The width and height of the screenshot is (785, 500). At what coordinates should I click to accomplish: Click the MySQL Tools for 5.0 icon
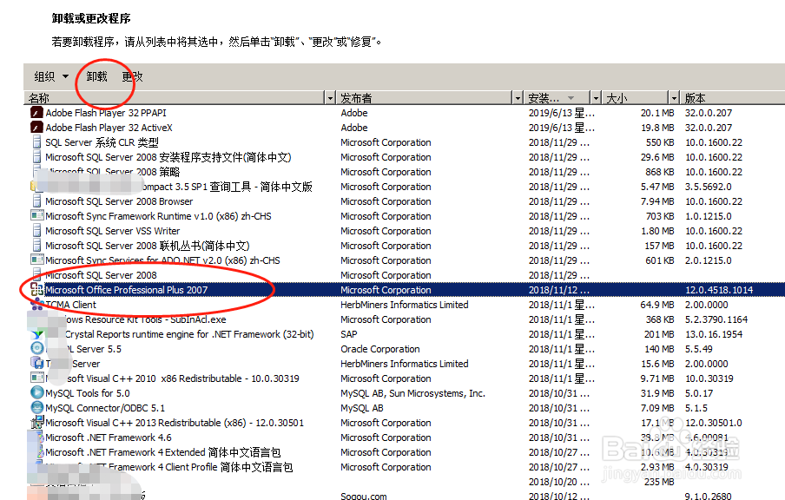pyautogui.click(x=37, y=393)
